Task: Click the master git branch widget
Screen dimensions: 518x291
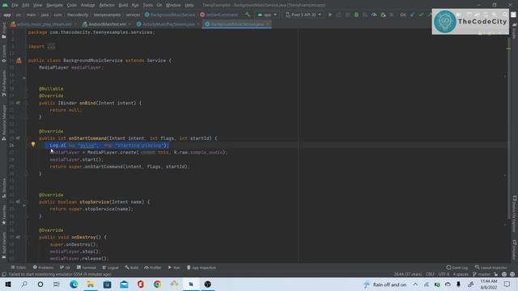Action: click(482, 275)
